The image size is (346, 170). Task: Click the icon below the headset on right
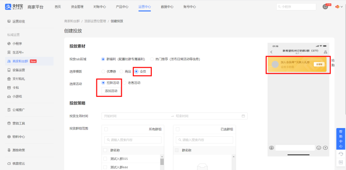(x=341, y=162)
